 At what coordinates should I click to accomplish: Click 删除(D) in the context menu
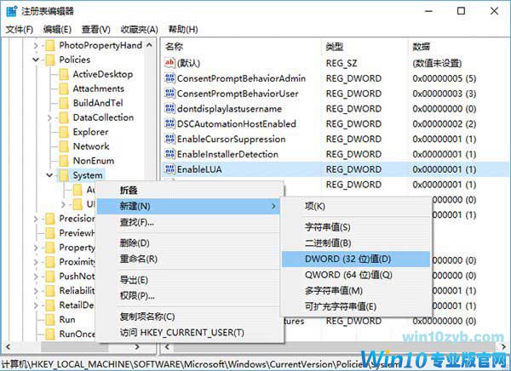pyautogui.click(x=133, y=243)
